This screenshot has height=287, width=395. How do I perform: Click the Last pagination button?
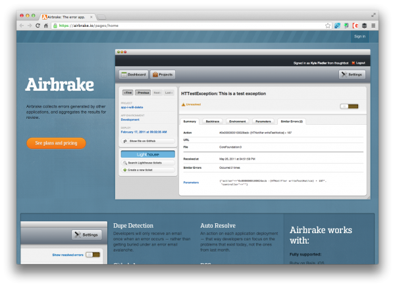coord(169,93)
